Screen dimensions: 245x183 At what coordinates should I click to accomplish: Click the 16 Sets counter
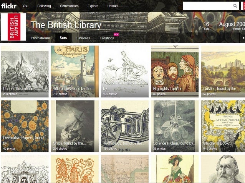tap(206, 26)
